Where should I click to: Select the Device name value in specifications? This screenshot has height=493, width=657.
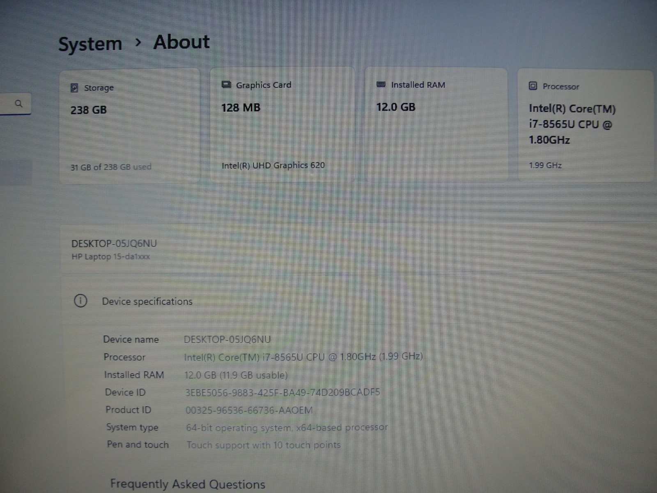(227, 340)
